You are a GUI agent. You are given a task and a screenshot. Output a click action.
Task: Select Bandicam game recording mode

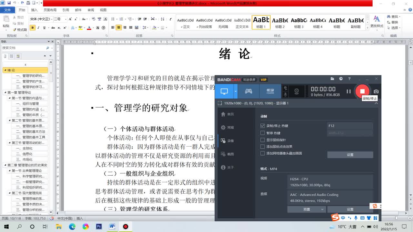click(x=248, y=91)
